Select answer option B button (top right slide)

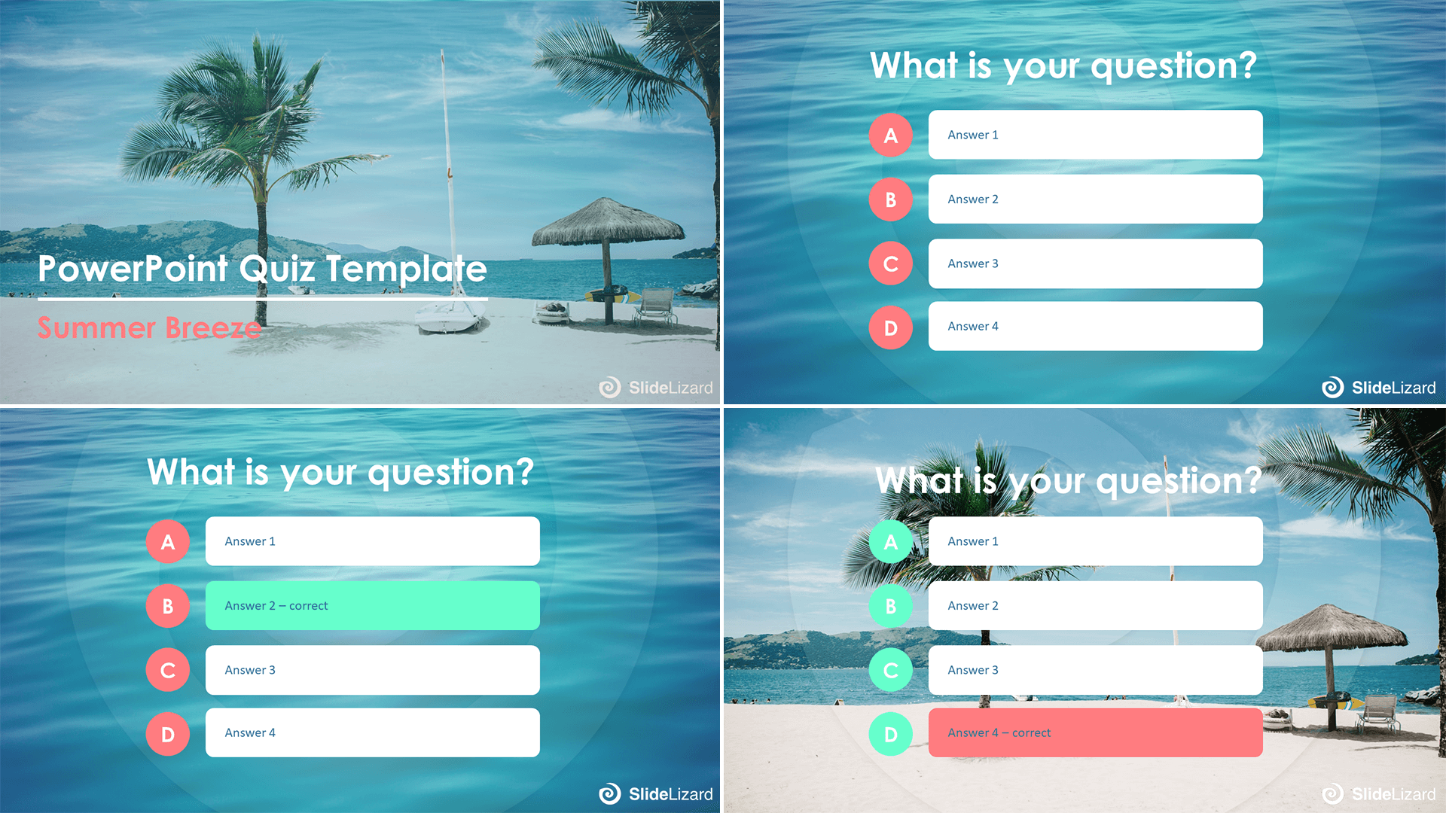(x=890, y=199)
